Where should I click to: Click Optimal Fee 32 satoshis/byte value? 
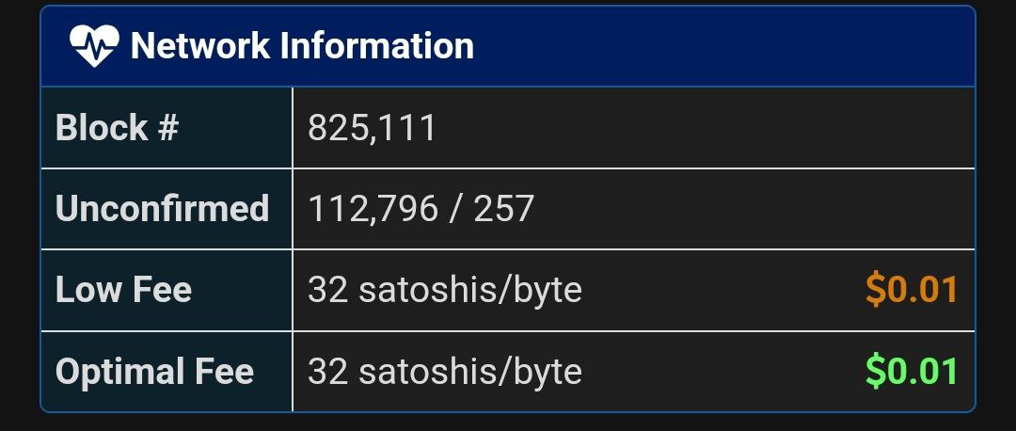tap(444, 372)
